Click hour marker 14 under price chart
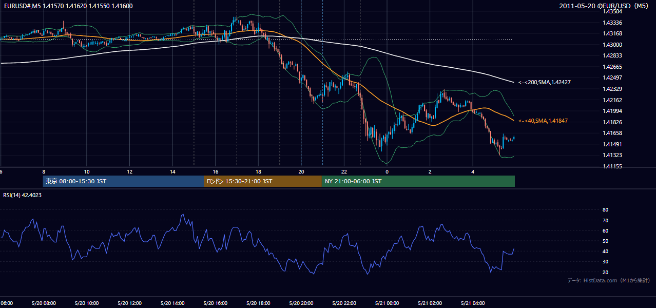 (172, 171)
